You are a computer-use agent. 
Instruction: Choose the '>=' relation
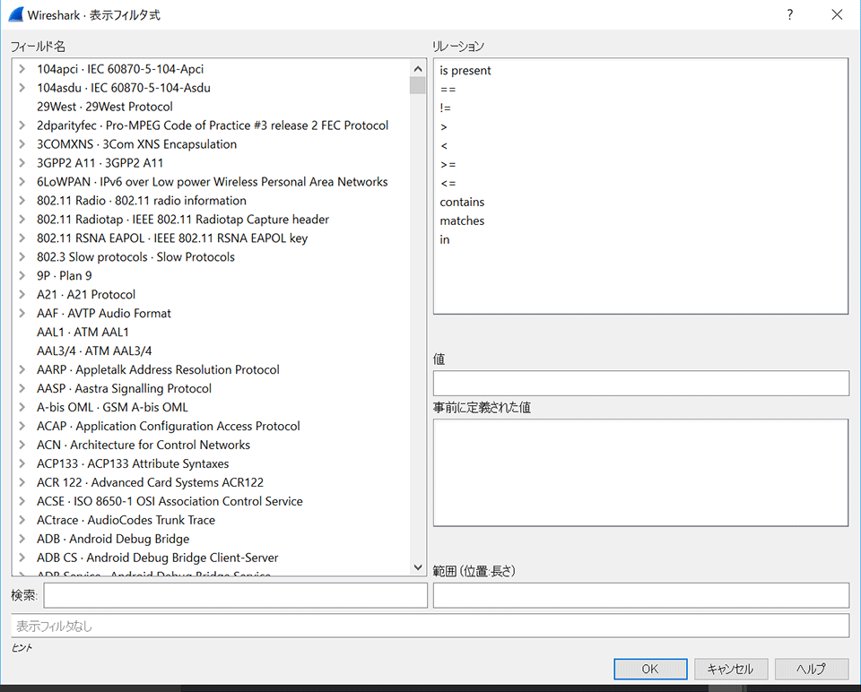coord(448,165)
